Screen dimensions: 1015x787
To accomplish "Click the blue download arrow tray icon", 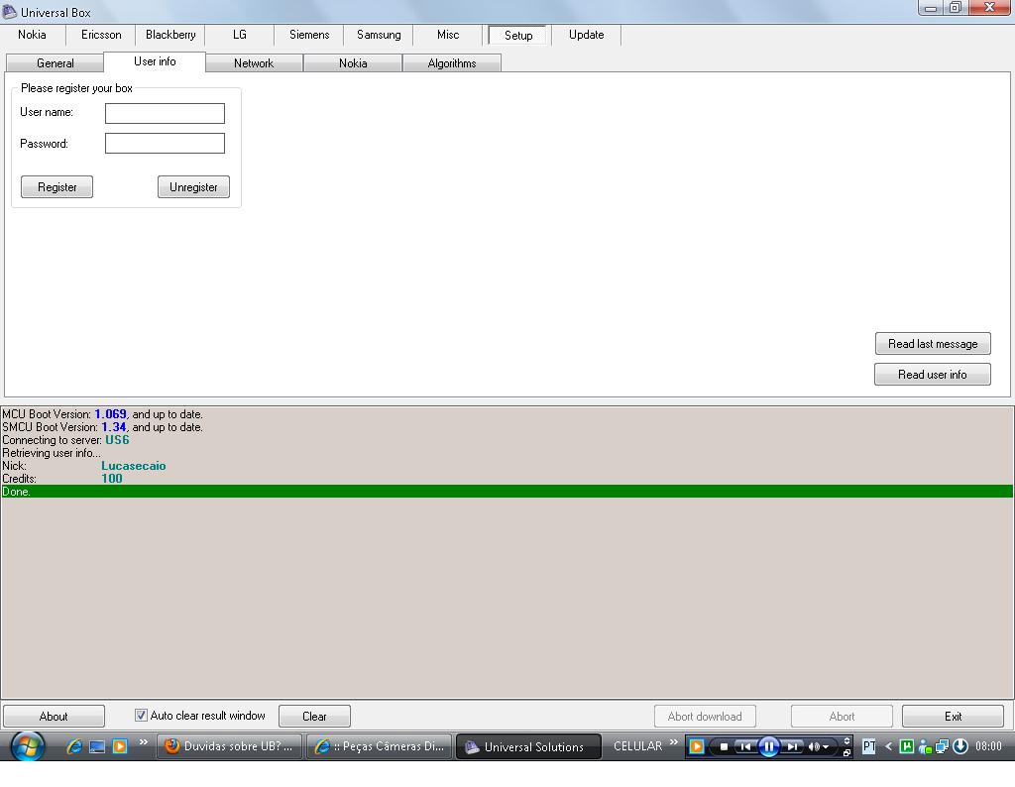I will pyautogui.click(x=960, y=746).
